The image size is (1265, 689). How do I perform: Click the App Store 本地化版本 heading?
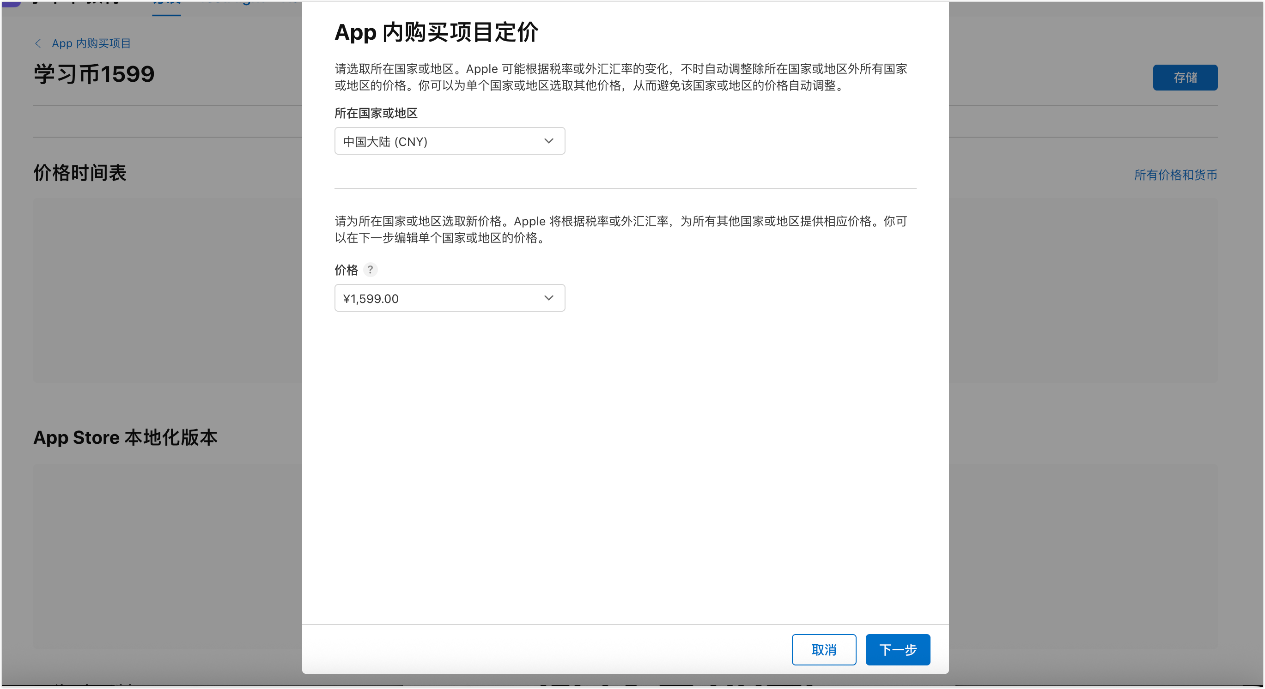tap(125, 438)
